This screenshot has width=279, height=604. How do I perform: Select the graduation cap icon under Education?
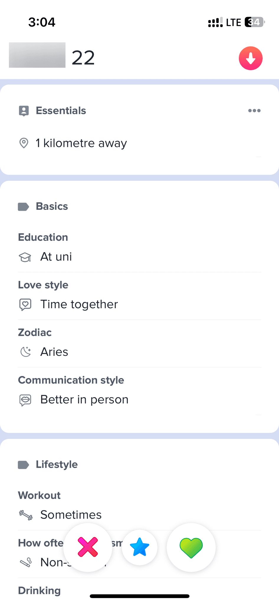pos(25,257)
